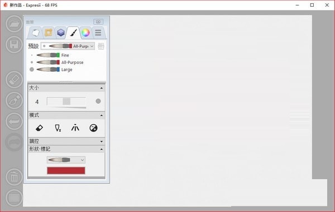Screen dimensions: 335x212
Task: Clear the canvas with the trash icon
Action: [14, 177]
